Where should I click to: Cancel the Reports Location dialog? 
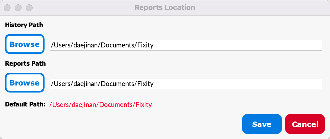click(305, 124)
